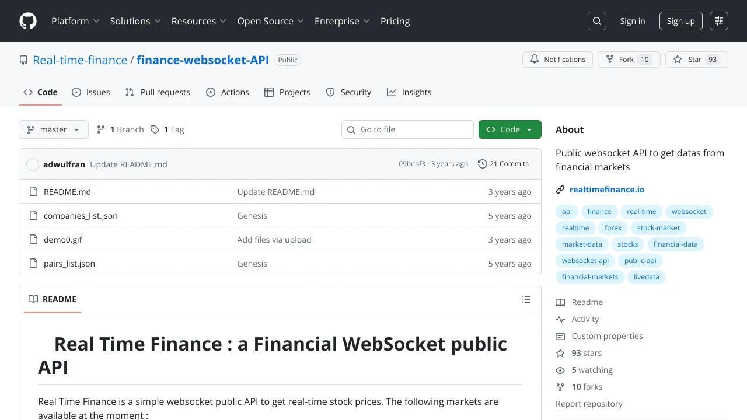Switch to the Issues tab
Screen dimensions: 747x420
[x=91, y=92]
